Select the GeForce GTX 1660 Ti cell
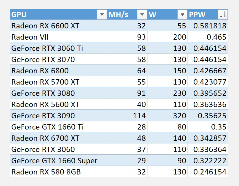 59,127
